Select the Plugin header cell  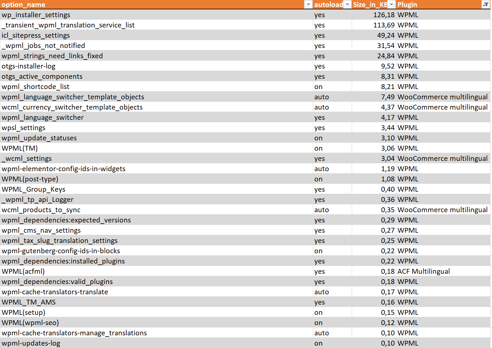coord(443,5)
